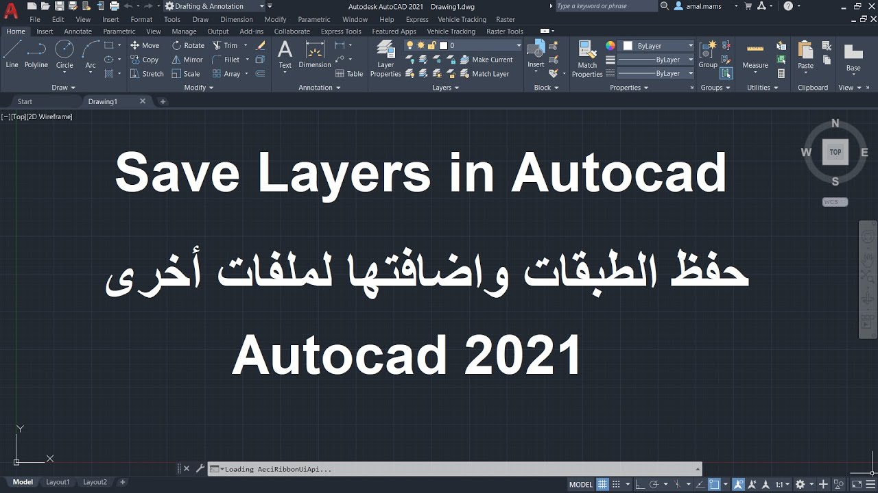878x493 pixels.
Task: Insert a Table
Action: 349,74
